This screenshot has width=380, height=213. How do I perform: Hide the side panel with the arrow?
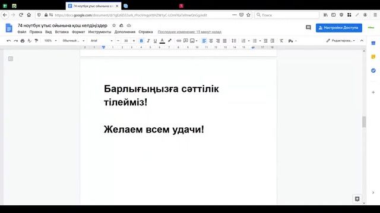(x=373, y=192)
